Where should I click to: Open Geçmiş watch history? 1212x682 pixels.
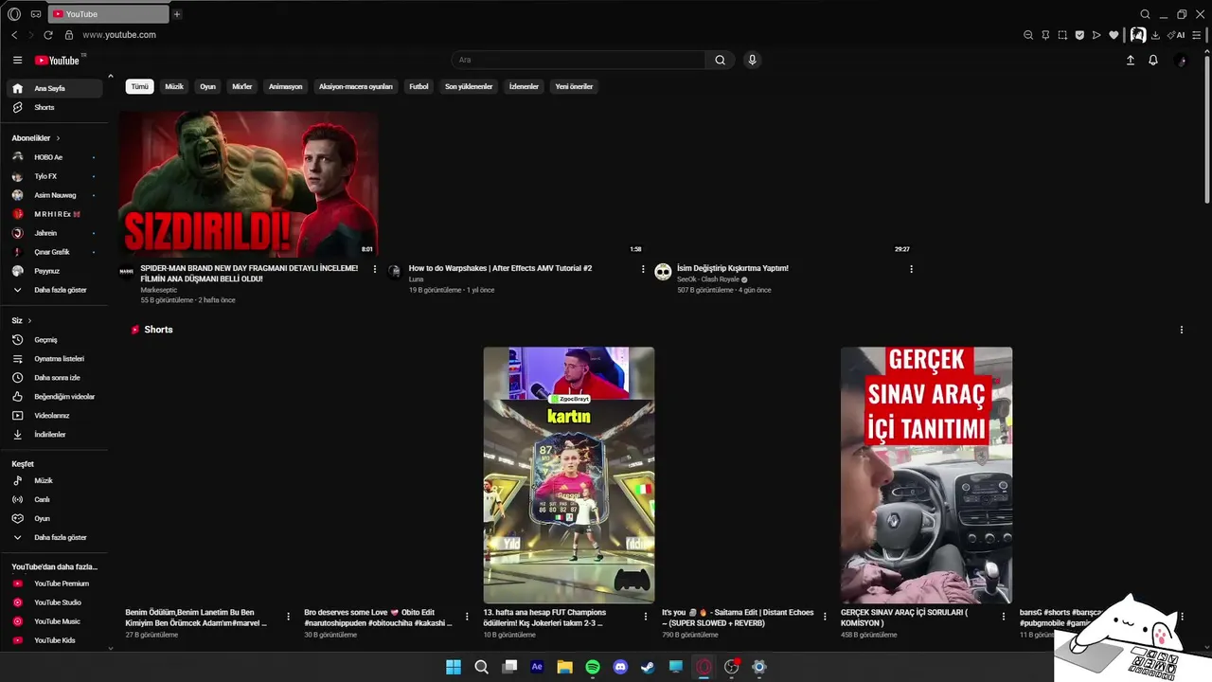coord(55,339)
